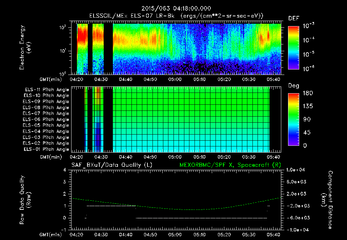Click GMT(min) label under electron energy spectrogram

pyautogui.click(x=51, y=79)
